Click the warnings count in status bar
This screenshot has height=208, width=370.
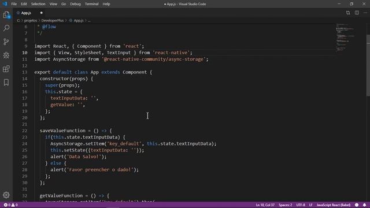14,205
